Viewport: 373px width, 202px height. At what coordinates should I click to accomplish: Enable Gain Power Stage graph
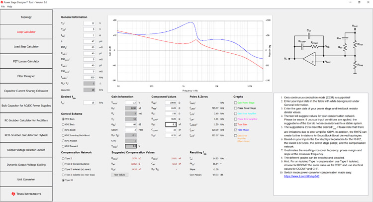pos(236,103)
